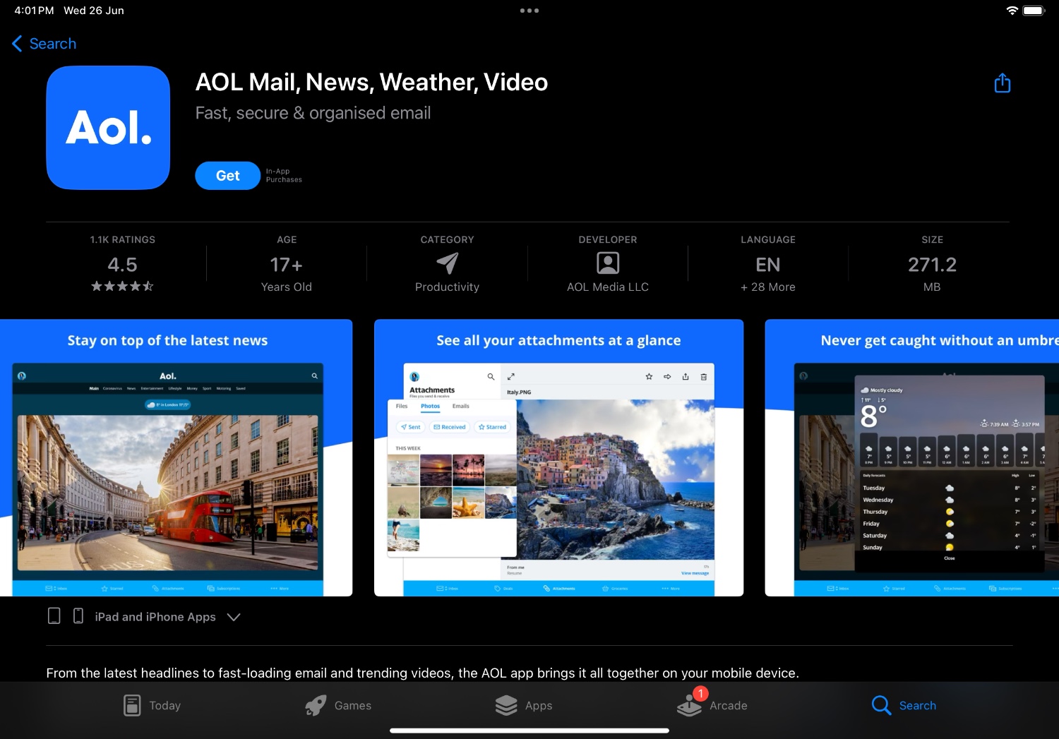Tap the three-dot multitasking control
Viewport: 1059px width, 739px height.
[x=529, y=11]
